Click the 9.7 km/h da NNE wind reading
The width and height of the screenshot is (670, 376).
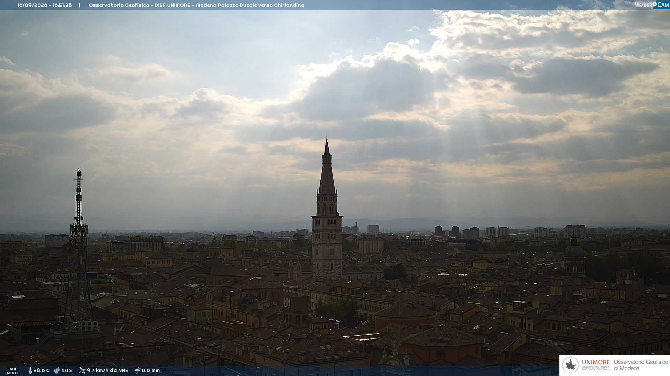click(107, 371)
